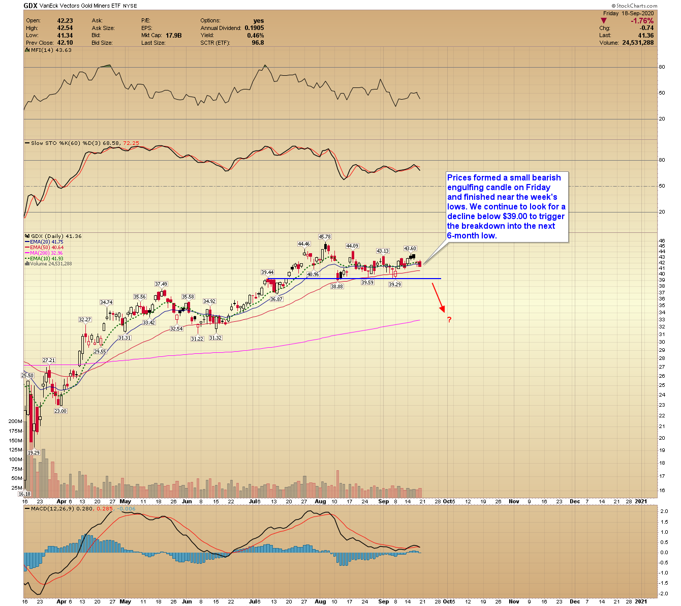Click the 'Volume 24,531,288' legend entry
Viewport: 681px width, 606px height.
pyautogui.click(x=51, y=264)
